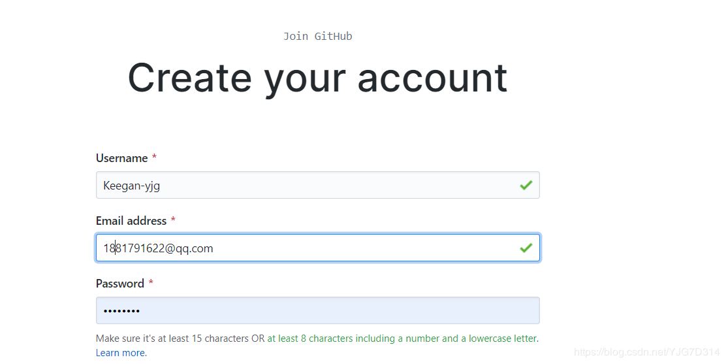Click the 1881791622@qq.com email text
This screenshot has width=726, height=364.
(x=158, y=248)
